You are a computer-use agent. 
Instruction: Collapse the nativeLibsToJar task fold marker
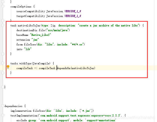pos(3,25)
